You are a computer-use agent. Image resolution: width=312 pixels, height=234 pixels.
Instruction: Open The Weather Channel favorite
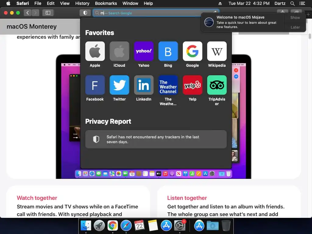(168, 85)
